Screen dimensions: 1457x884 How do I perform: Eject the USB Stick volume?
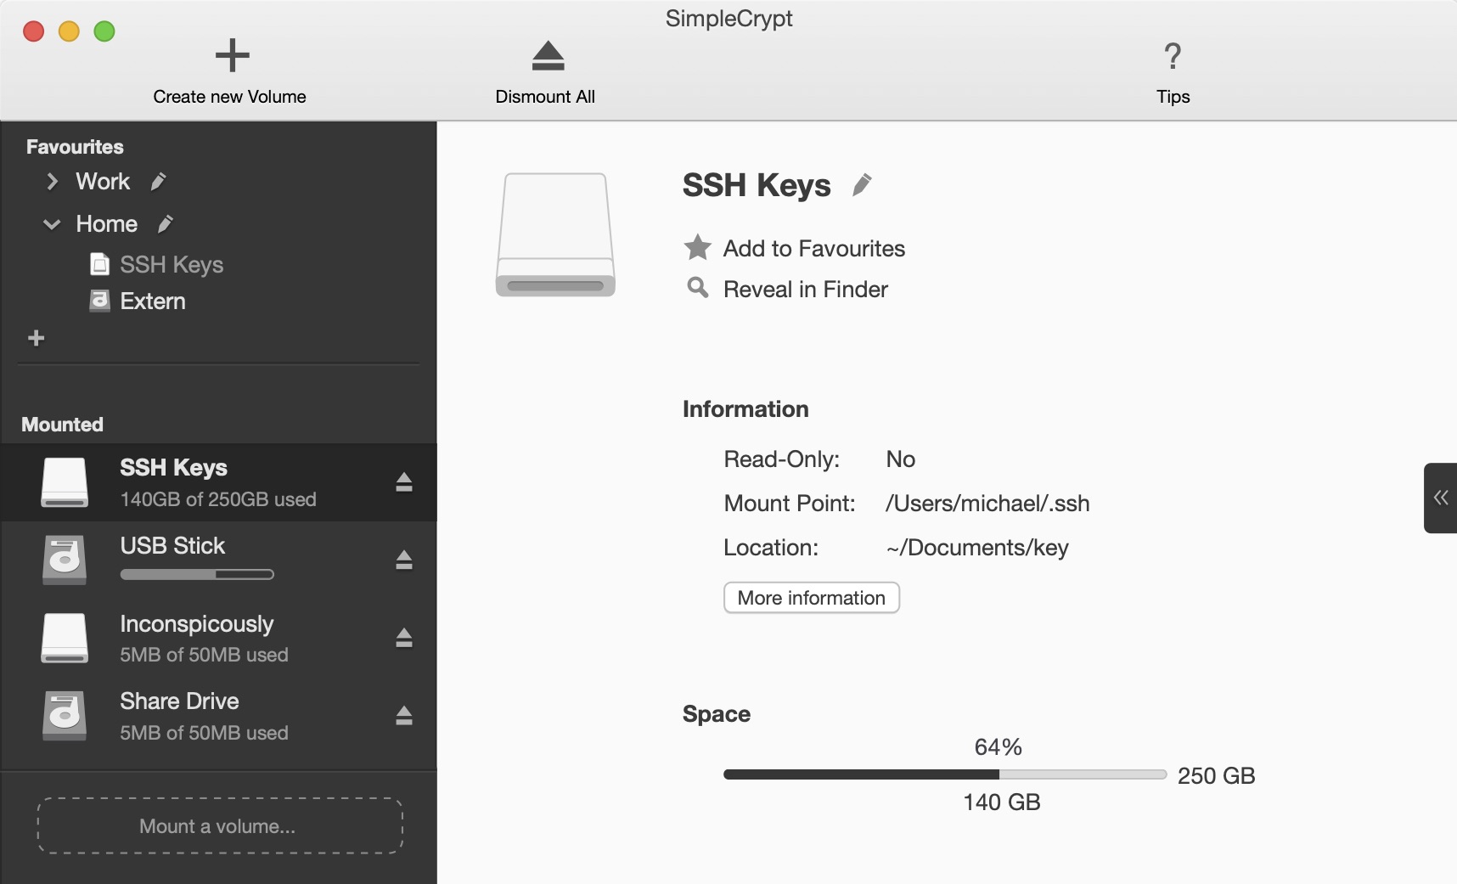tap(404, 560)
